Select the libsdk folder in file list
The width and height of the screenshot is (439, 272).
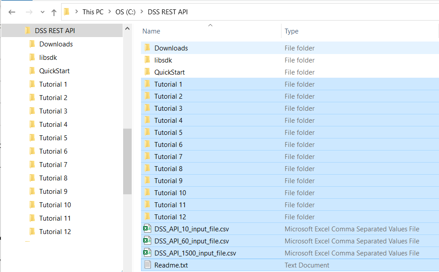point(163,60)
